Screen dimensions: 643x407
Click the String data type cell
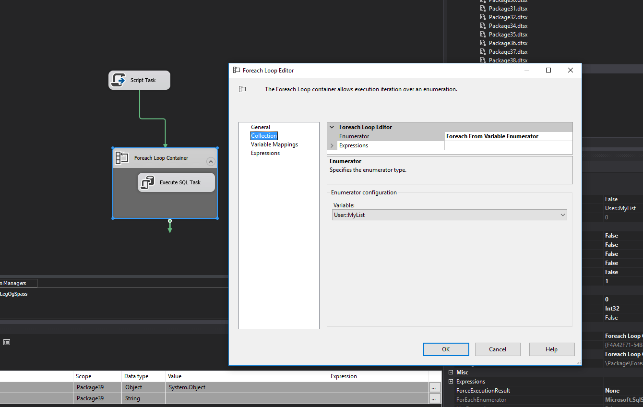143,398
